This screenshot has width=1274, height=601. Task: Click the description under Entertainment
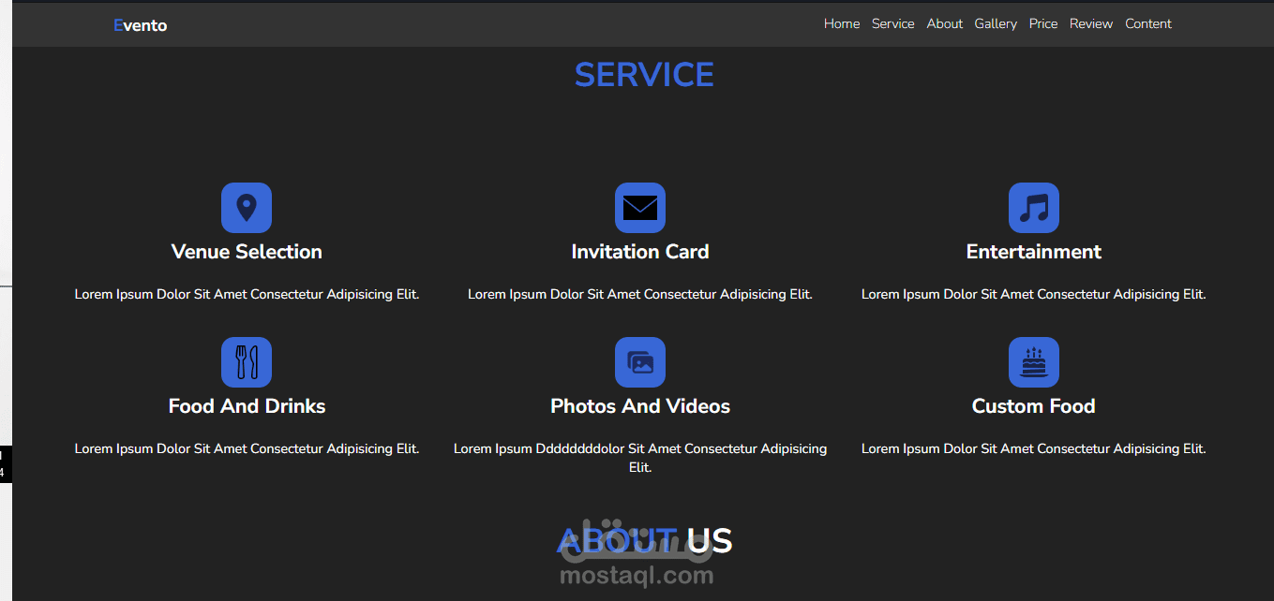click(x=1034, y=294)
